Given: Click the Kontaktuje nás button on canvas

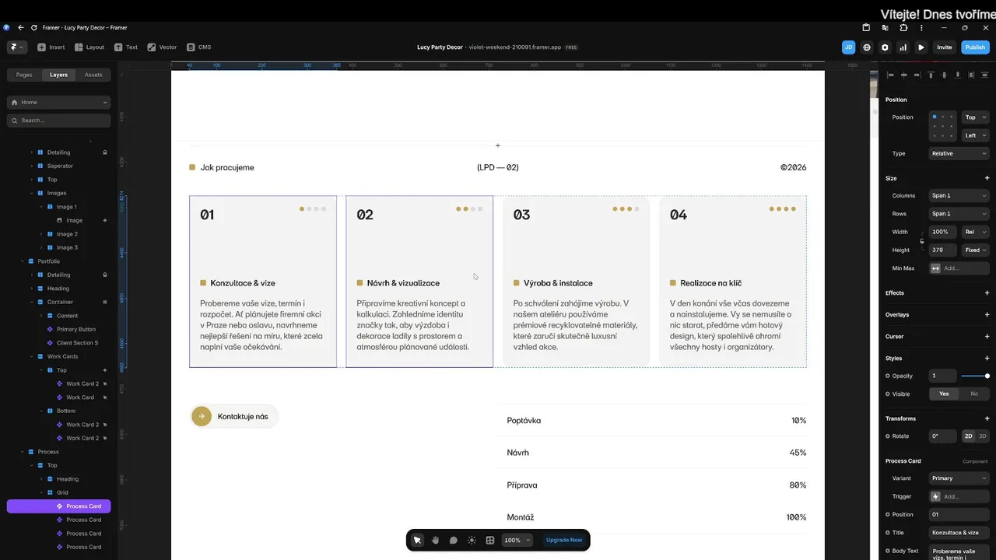Looking at the screenshot, I should click(234, 416).
